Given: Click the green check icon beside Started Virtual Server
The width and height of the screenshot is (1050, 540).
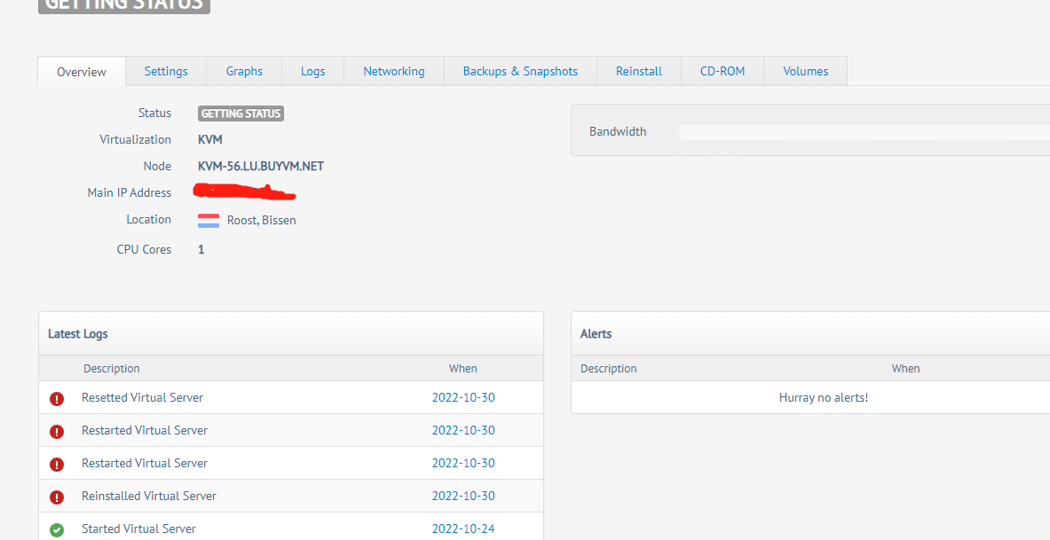Looking at the screenshot, I should click(57, 530).
